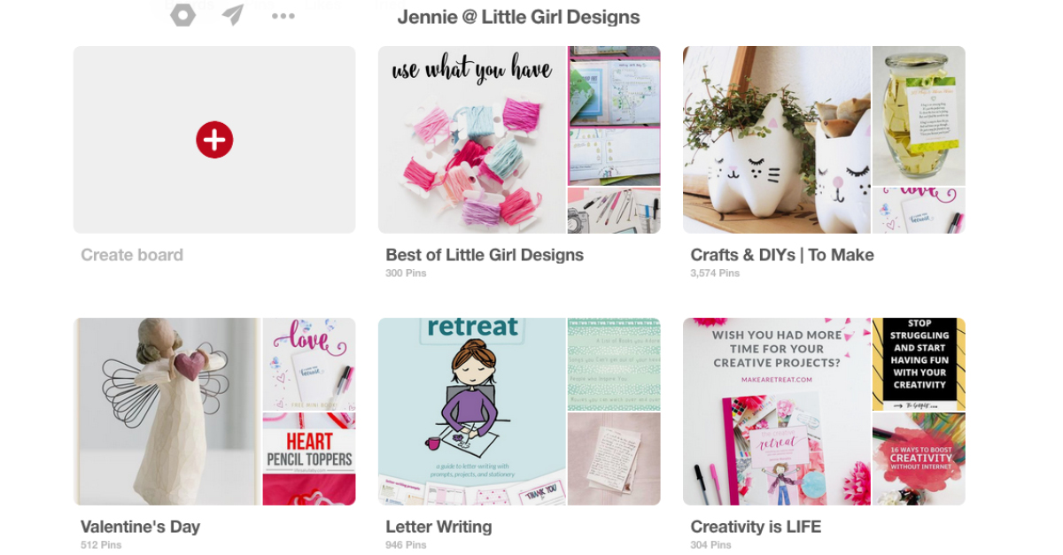Viewport: 1063px width, 555px height.
Task: Open the three-dots more options menu
Action: [283, 16]
